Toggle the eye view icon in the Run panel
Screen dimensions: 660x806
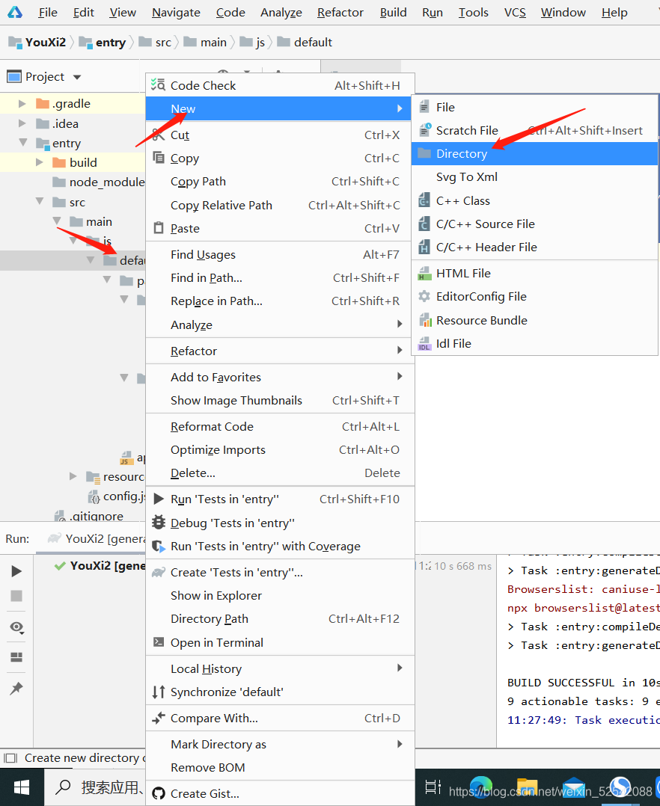pos(16,627)
